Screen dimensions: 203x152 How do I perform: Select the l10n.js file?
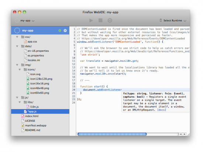(x=34, y=107)
